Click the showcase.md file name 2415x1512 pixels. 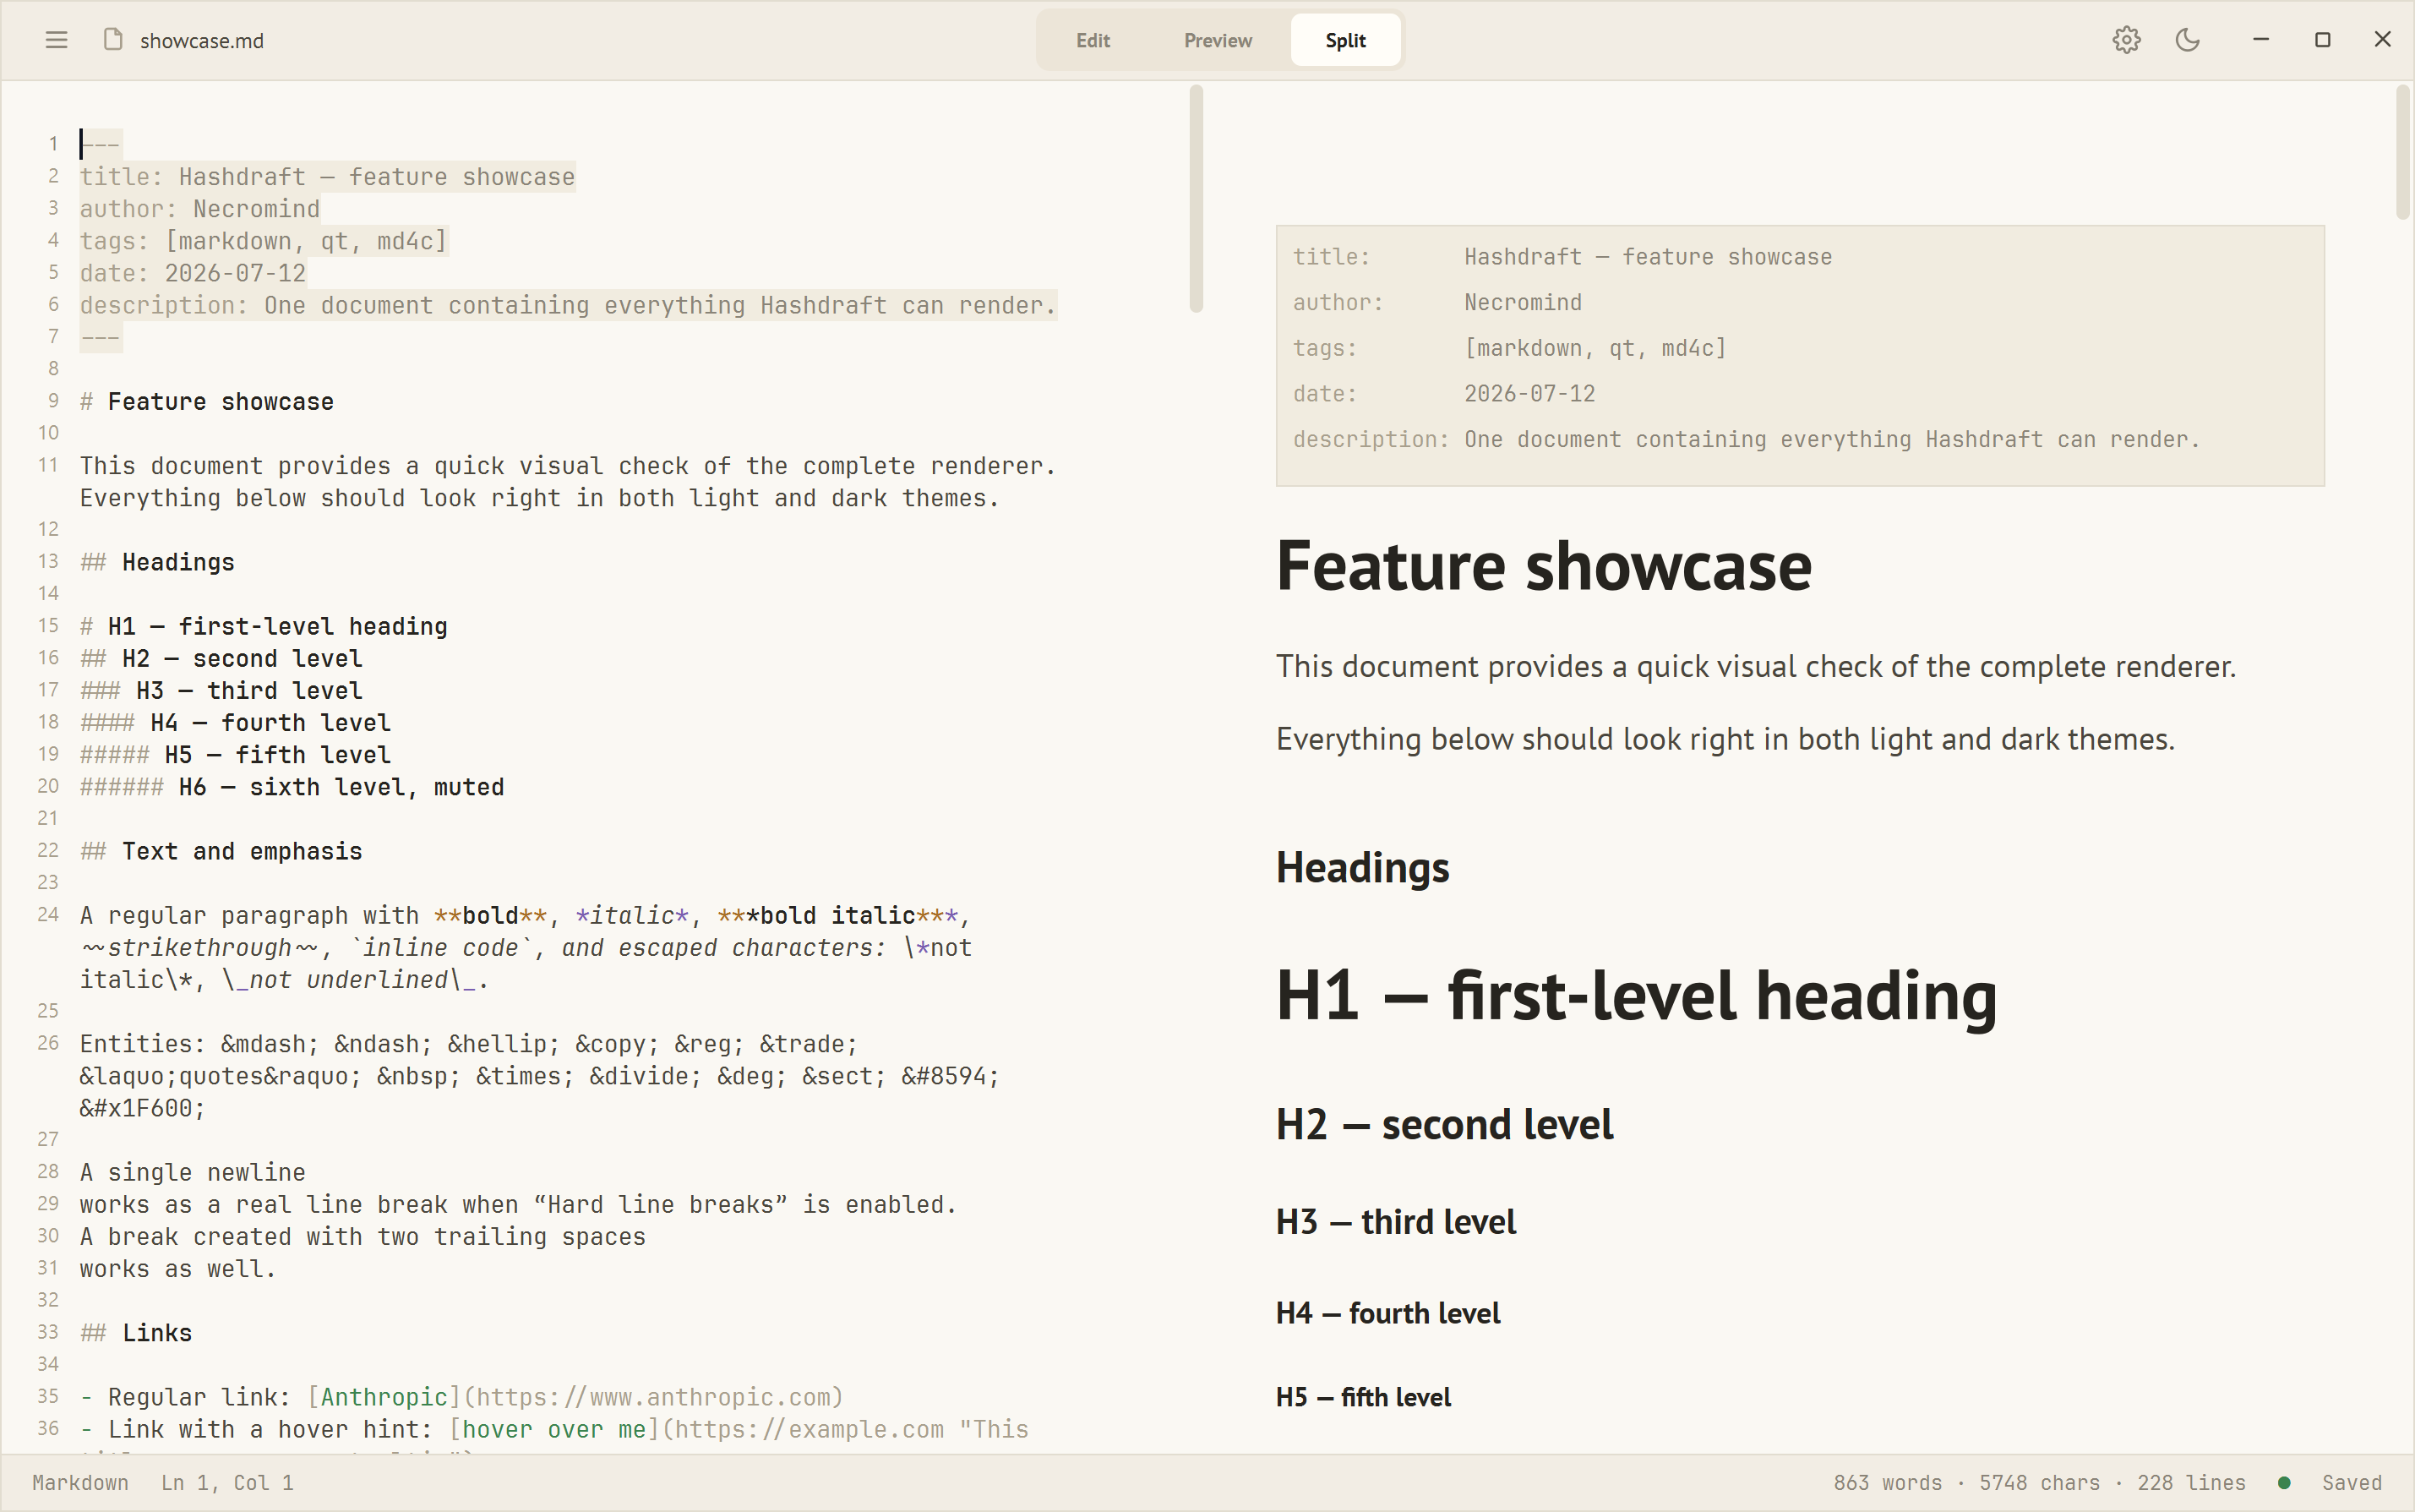pyautogui.click(x=202, y=41)
